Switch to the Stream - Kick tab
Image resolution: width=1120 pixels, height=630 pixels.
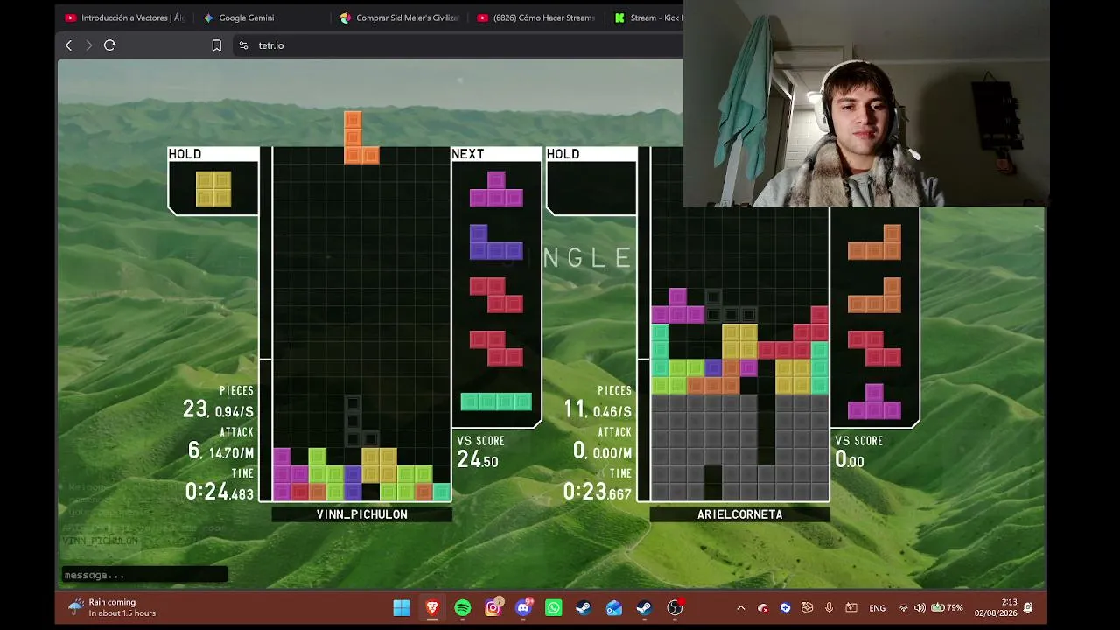pos(647,17)
